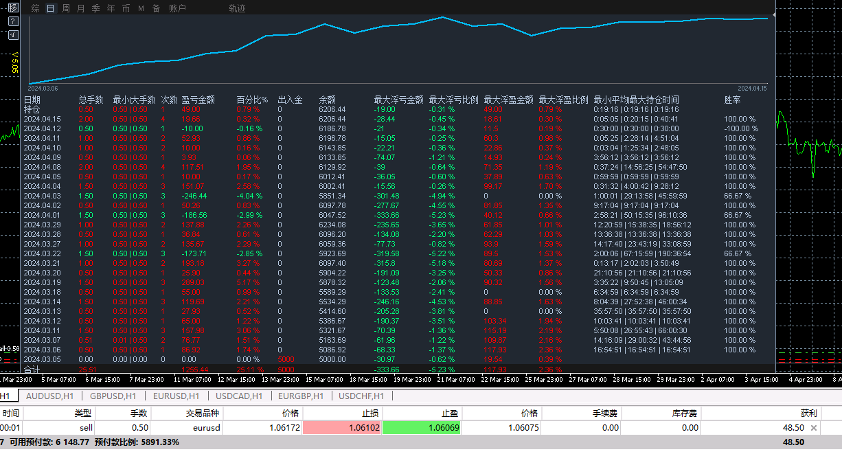This screenshot has height=465, width=842.
Task: Open the 账户 account tab
Action: 177,8
